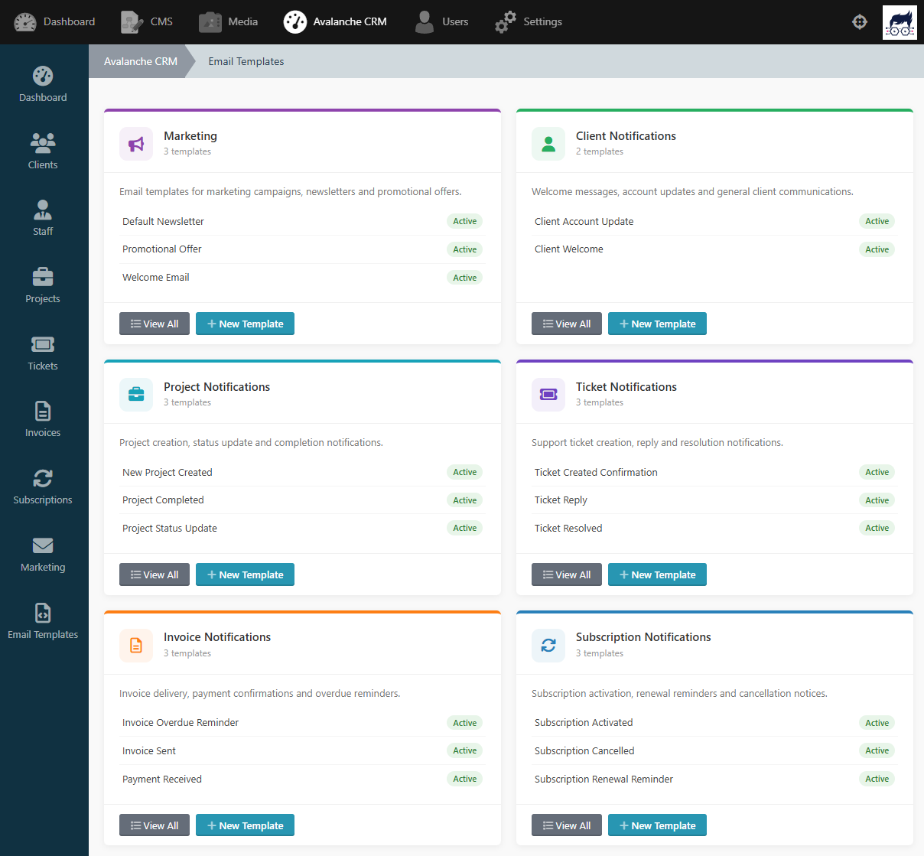
Task: Click Avalanche CRM in the breadcrumb trail
Action: [140, 61]
